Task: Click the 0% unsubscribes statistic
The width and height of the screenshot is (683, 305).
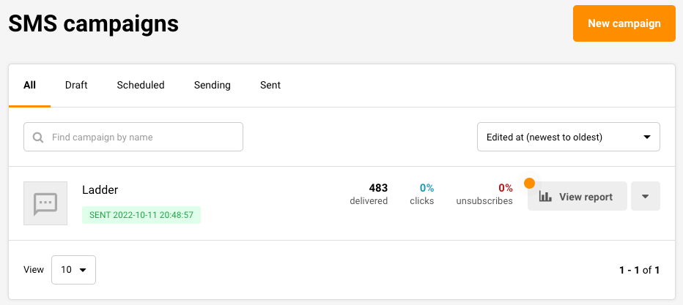Action: coord(484,194)
